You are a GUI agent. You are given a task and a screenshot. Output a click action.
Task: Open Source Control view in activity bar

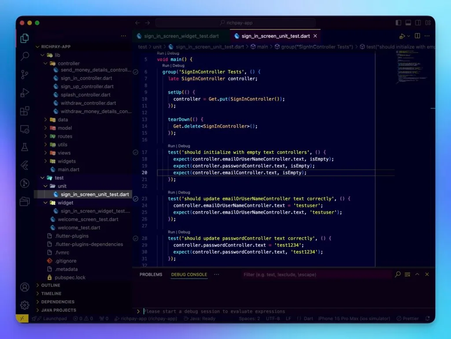(25, 75)
